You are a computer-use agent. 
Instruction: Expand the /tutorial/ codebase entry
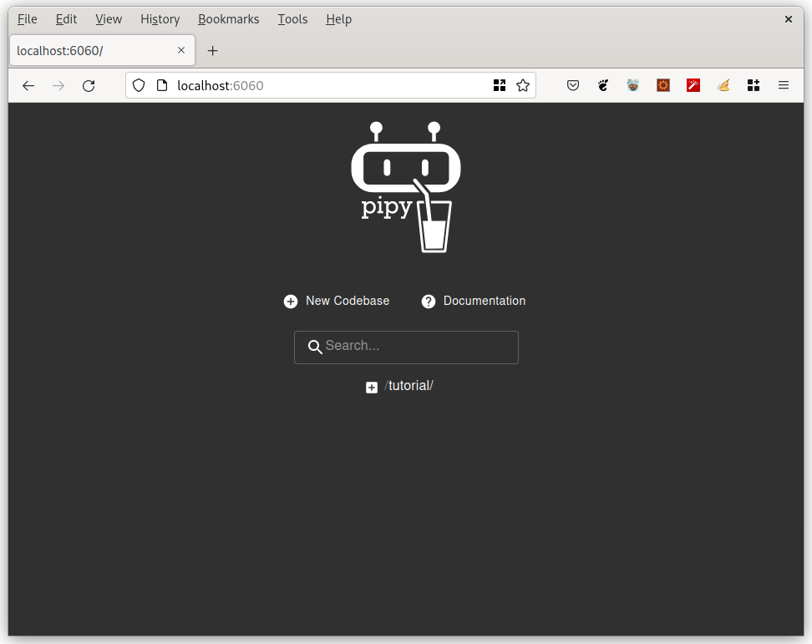click(372, 387)
